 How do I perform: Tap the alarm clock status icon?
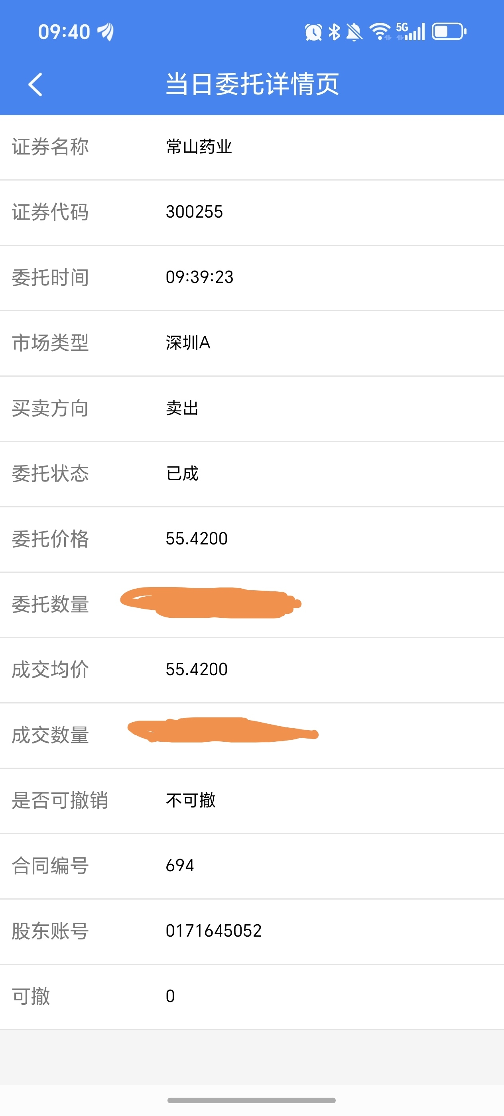tap(313, 32)
